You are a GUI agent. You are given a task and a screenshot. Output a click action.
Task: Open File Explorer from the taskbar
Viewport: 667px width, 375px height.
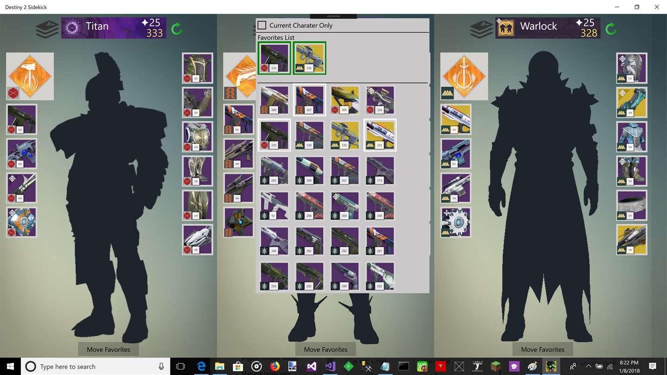(x=219, y=366)
